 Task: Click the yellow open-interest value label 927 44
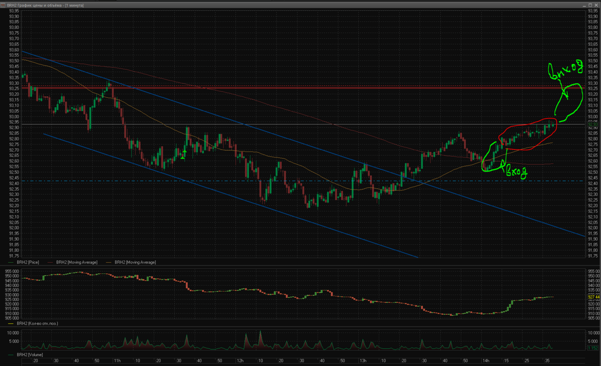coord(594,297)
